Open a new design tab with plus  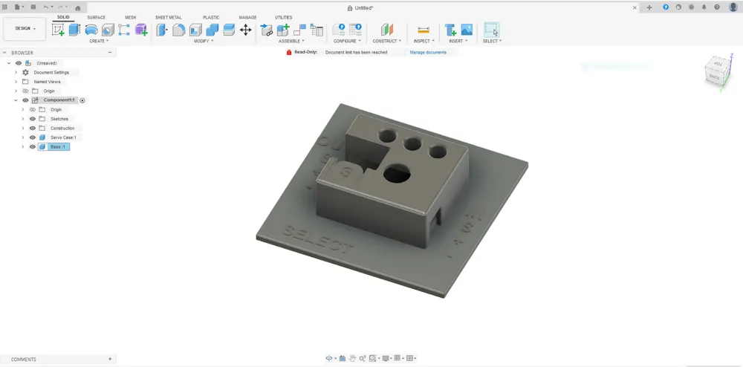pos(649,7)
